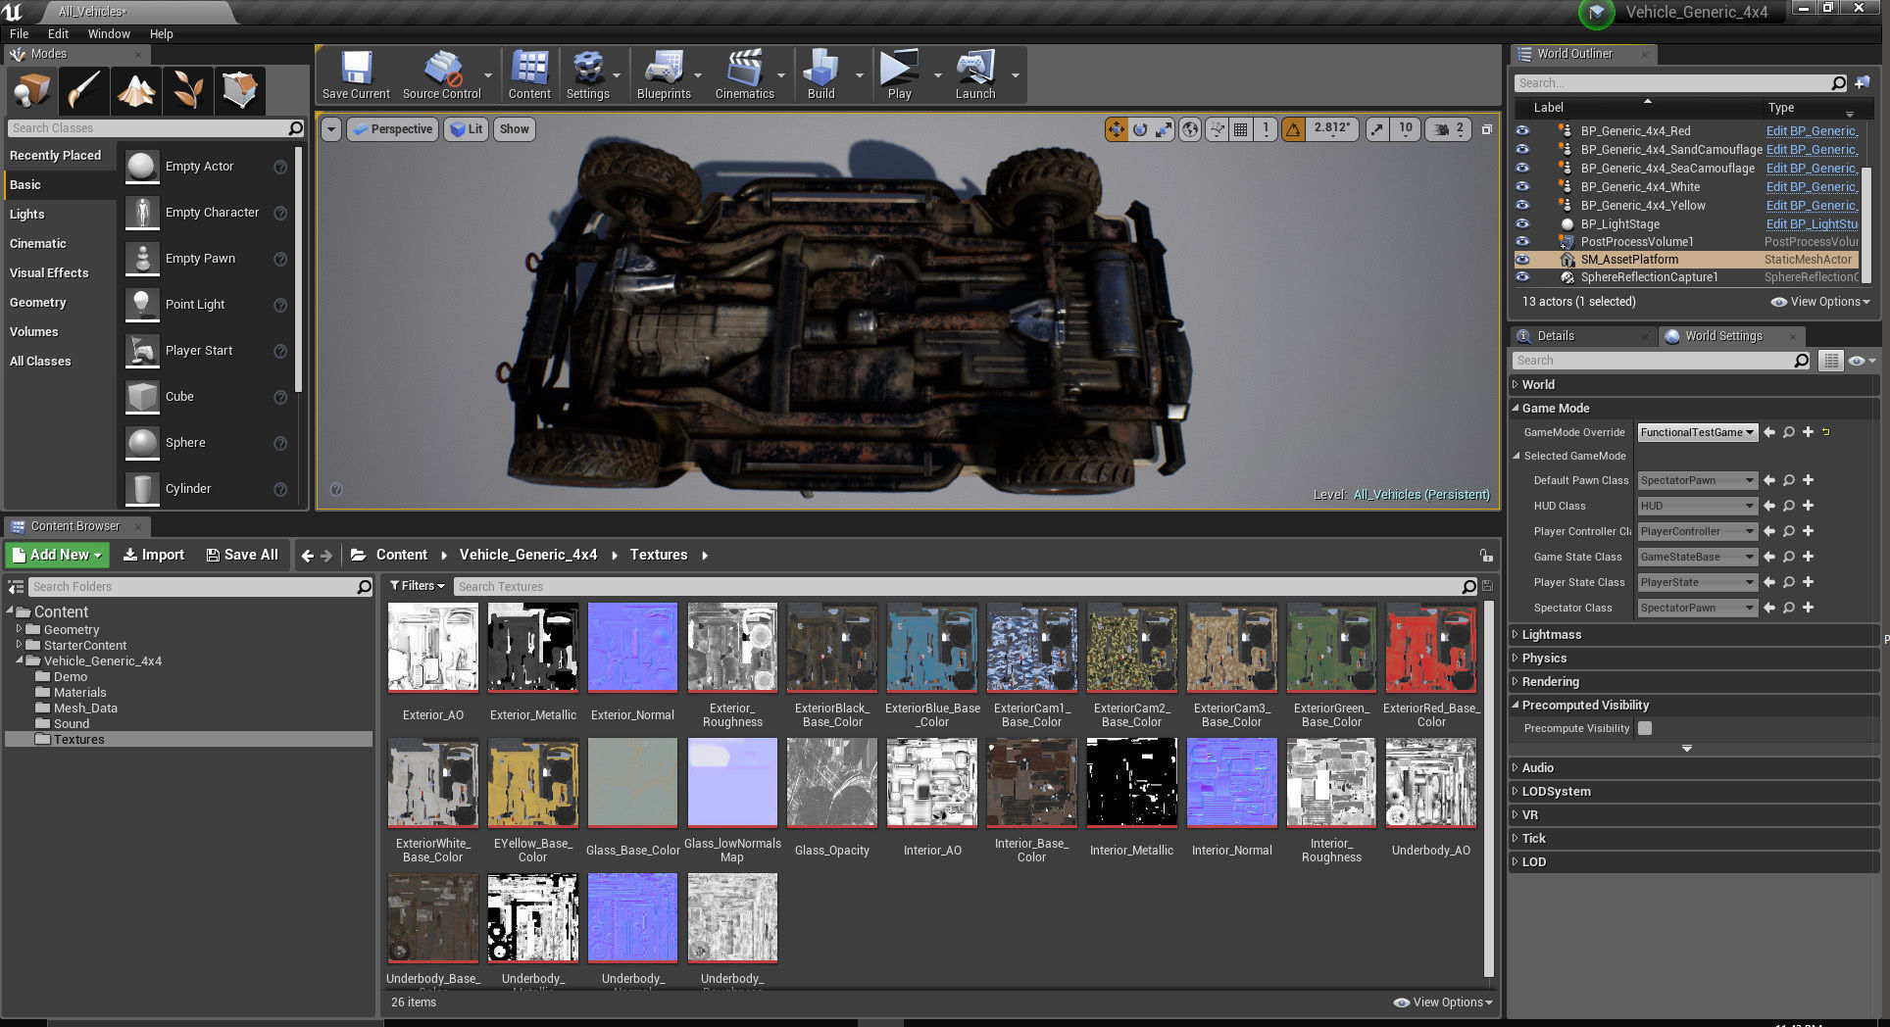Switch to Details tab
Image resolution: width=1890 pixels, height=1027 pixels.
pos(1556,336)
